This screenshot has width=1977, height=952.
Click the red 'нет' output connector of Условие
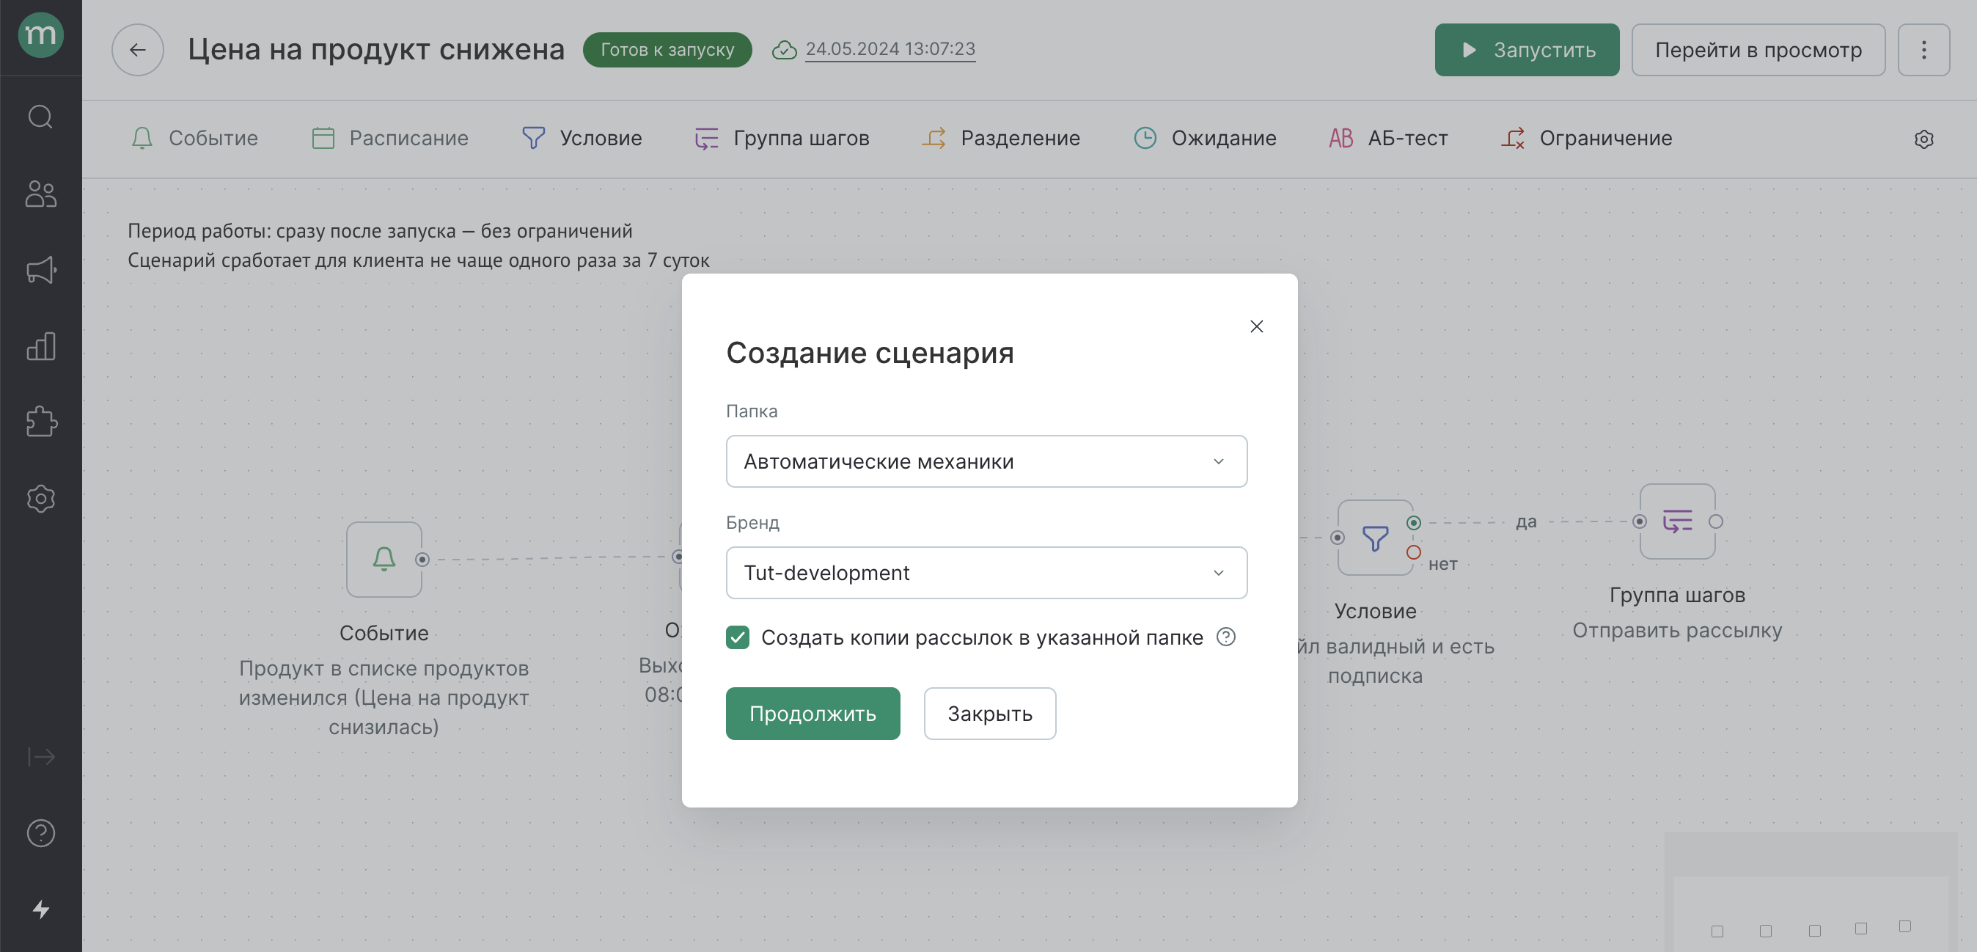1413,552
